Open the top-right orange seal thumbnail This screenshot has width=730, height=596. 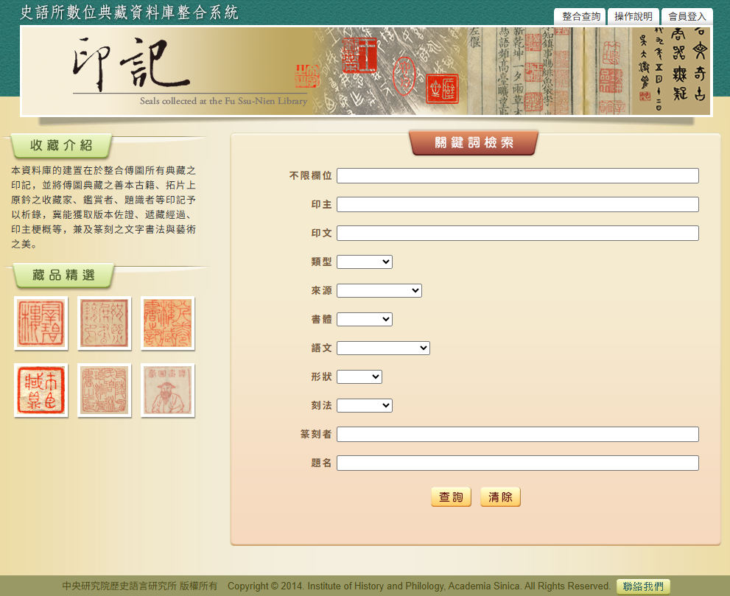[x=168, y=323]
